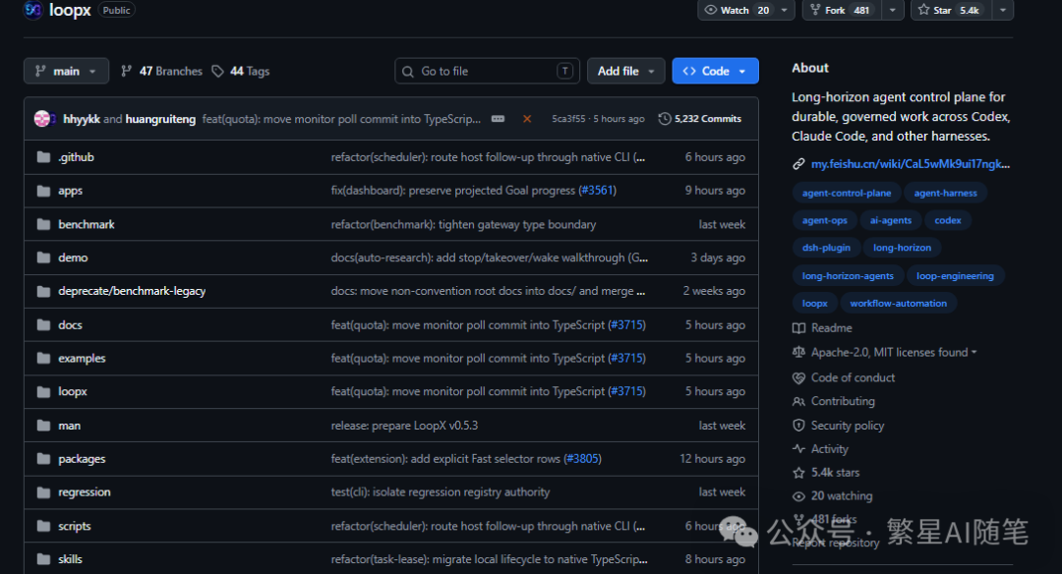
Task: Open the main branch selector dropdown
Action: [x=67, y=71]
